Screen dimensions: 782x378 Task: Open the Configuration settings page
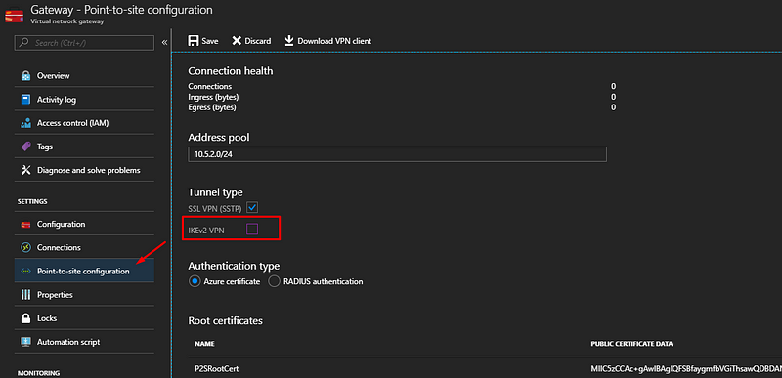(84, 224)
